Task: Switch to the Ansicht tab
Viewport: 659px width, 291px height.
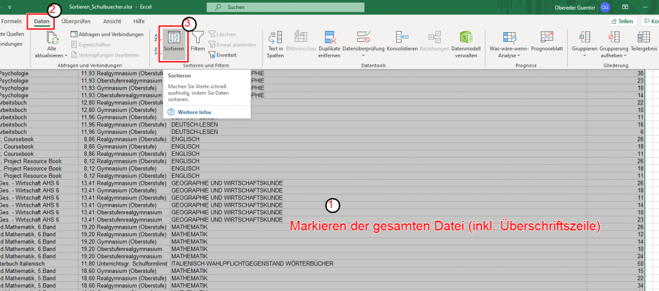Action: [x=113, y=21]
